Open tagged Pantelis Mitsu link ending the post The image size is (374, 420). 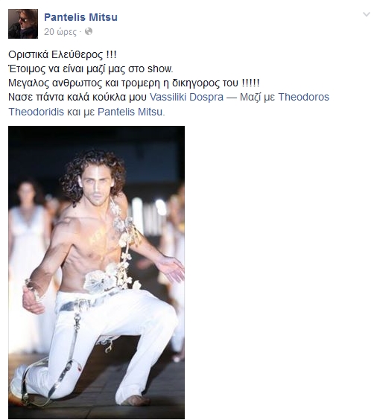[x=130, y=112]
